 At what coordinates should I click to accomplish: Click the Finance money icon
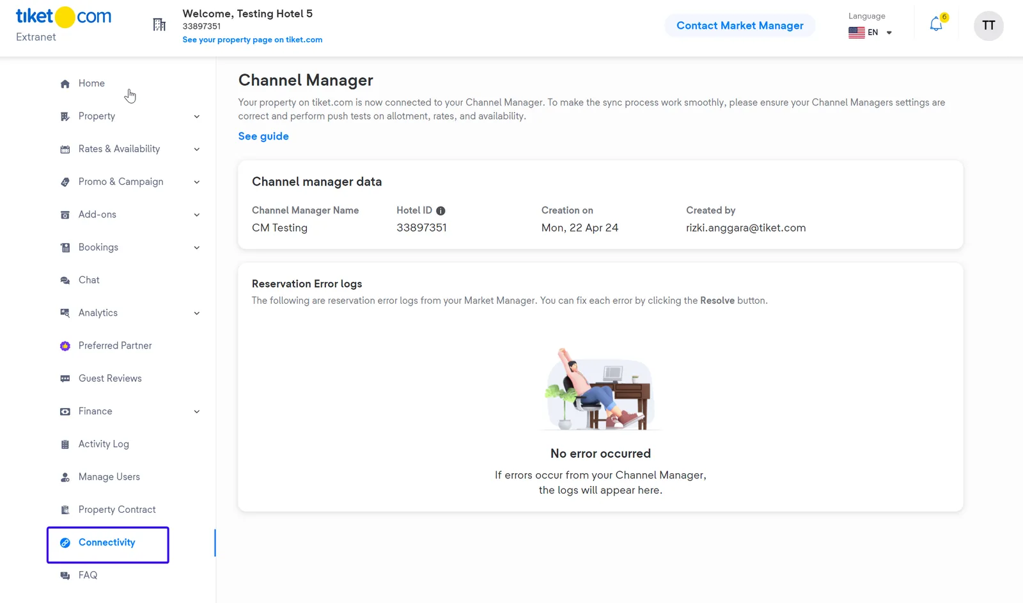65,412
